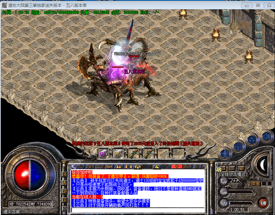The width and height of the screenshot is (275, 215).
Task: Open the three-person group icon
Action: 109,167
